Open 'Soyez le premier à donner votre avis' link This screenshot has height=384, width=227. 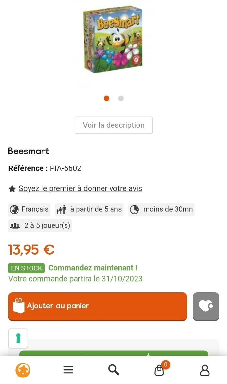point(80,188)
